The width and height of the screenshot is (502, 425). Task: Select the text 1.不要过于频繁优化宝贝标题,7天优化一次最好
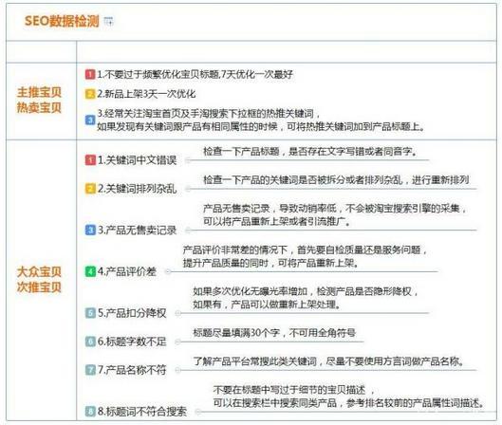(195, 74)
